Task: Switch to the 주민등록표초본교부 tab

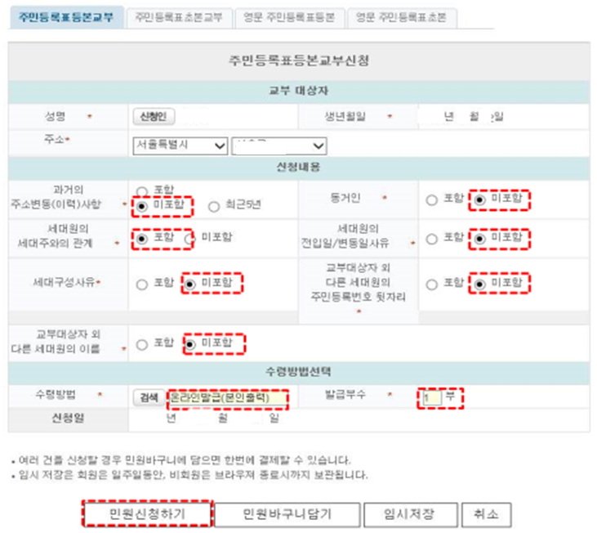Action: [177, 17]
